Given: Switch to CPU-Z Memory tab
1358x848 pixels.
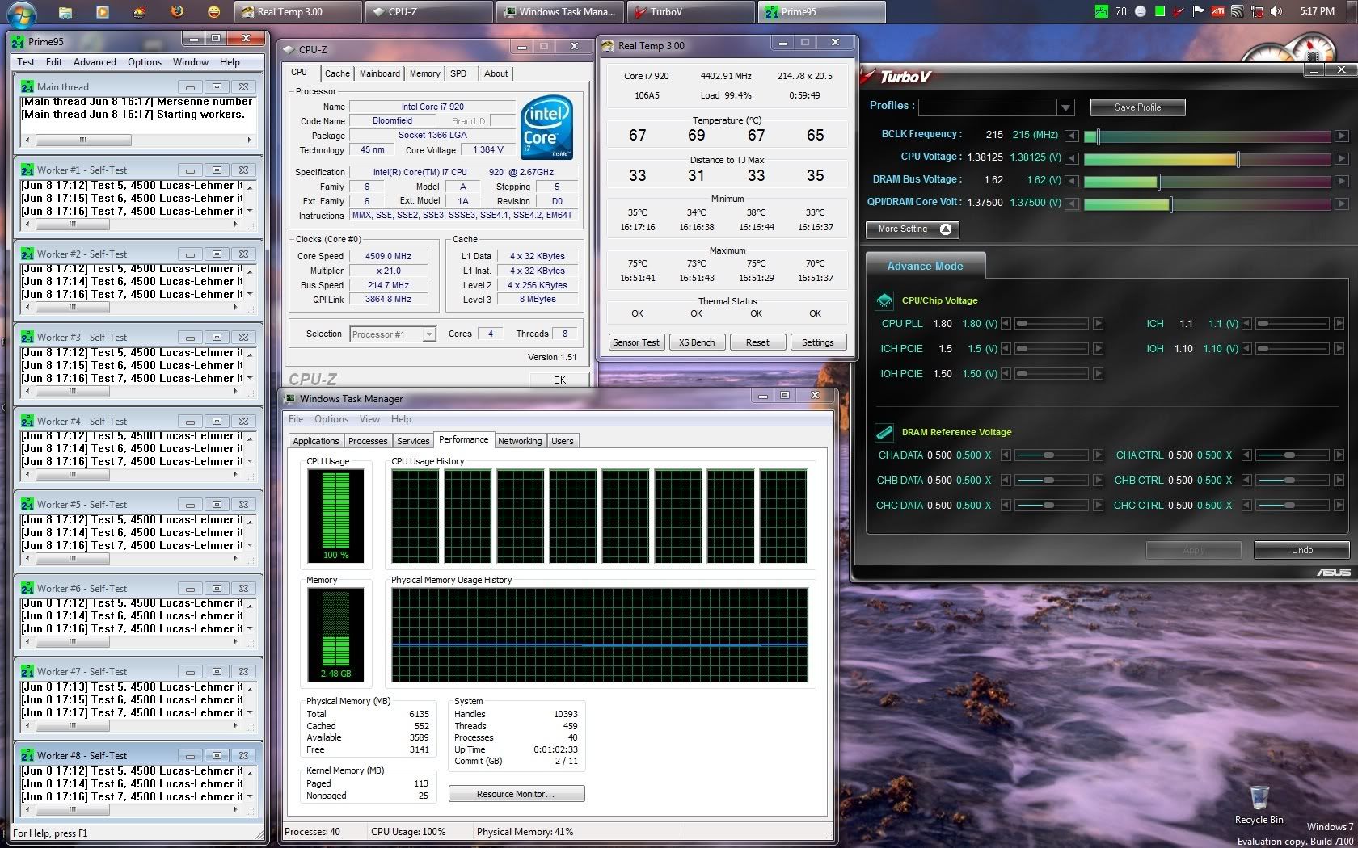Looking at the screenshot, I should 424,73.
